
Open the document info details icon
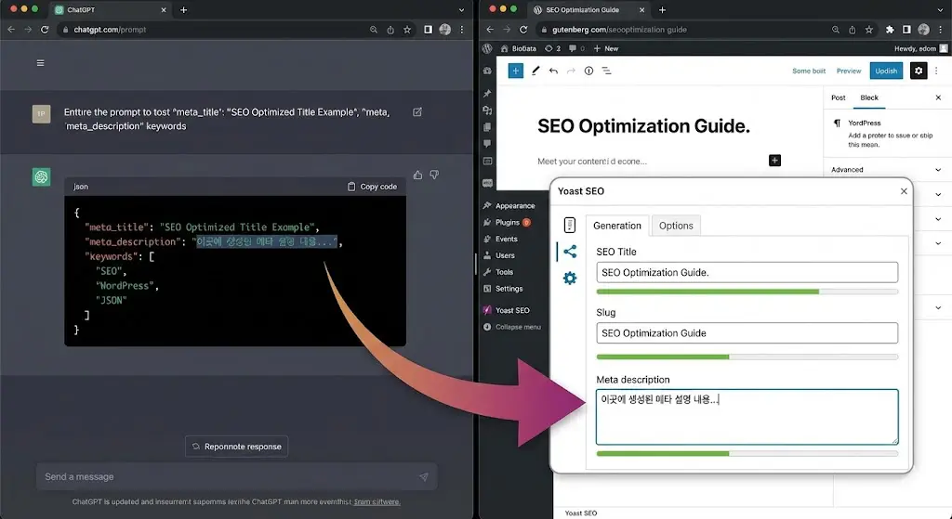click(588, 71)
